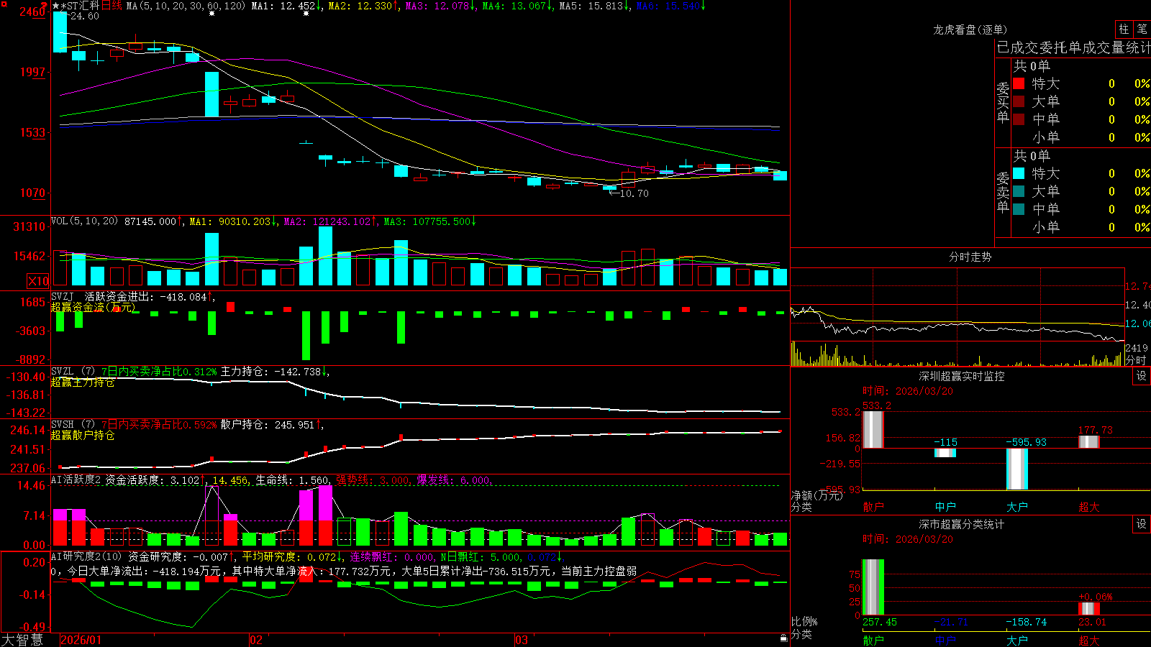Viewport: 1151px width, 647px height.
Task: Click the SVZJ 活跃资金进出 indicator label
Action: [132, 296]
